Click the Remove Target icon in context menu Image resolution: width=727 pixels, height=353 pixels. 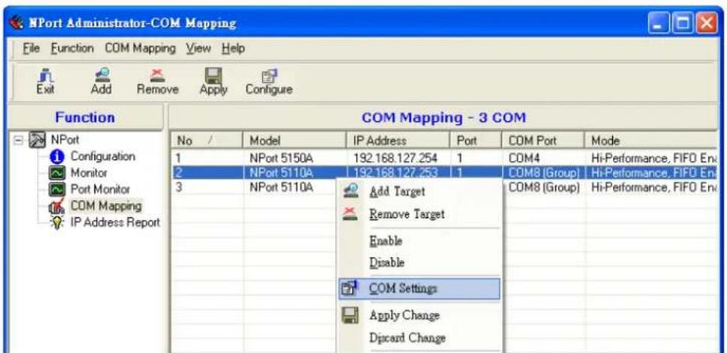(351, 214)
